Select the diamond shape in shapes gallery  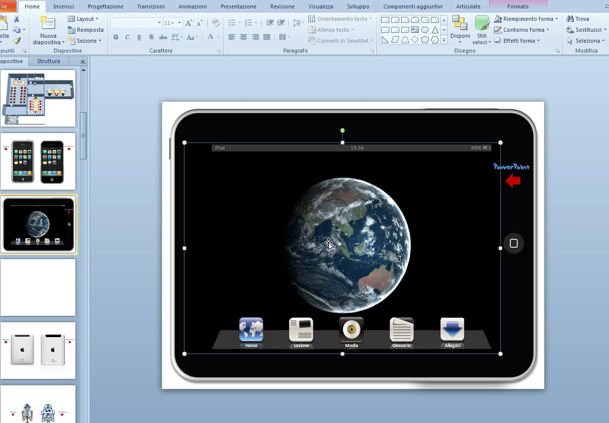(x=415, y=40)
